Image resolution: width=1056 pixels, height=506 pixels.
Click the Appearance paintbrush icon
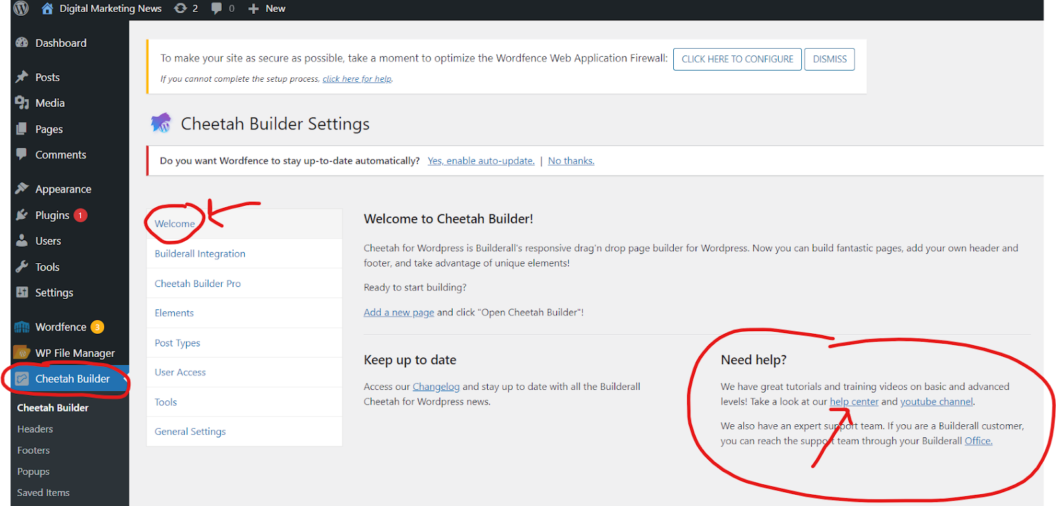22,189
